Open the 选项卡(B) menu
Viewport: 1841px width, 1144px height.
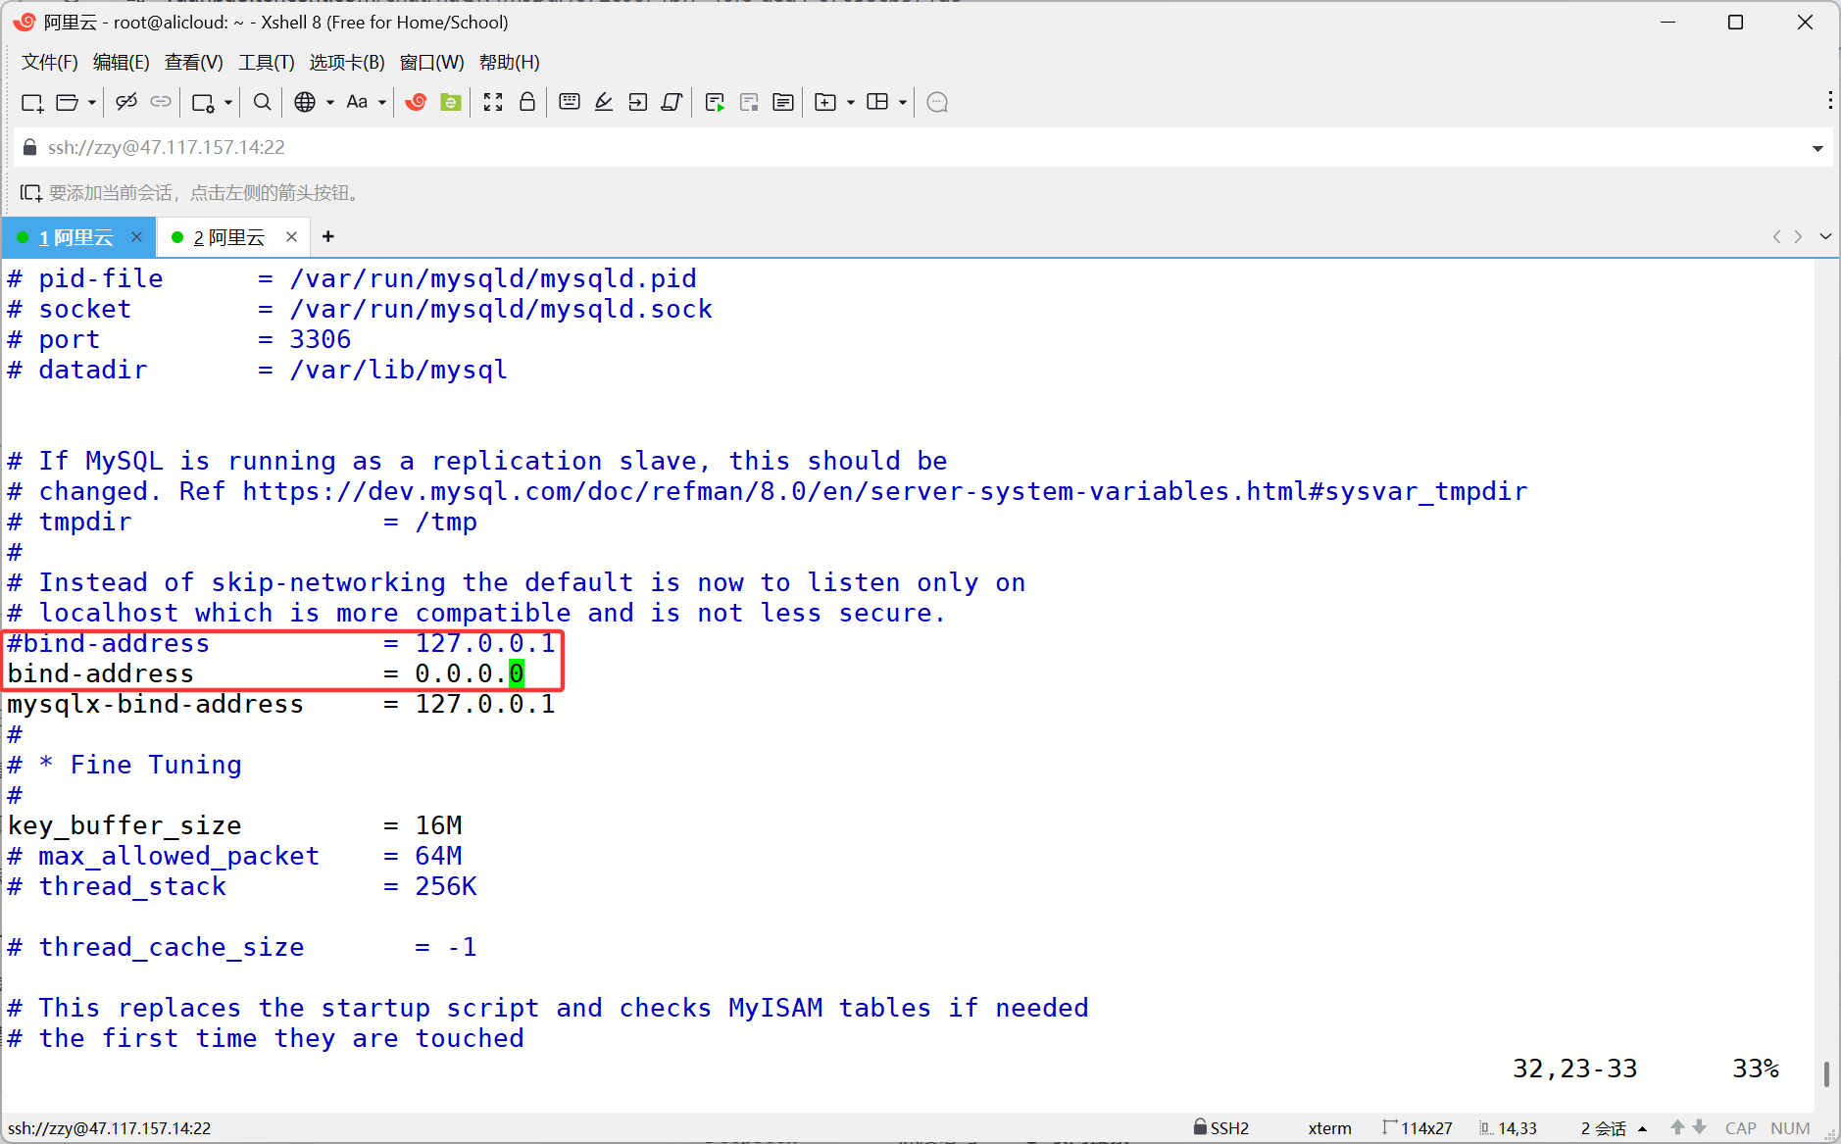(347, 62)
